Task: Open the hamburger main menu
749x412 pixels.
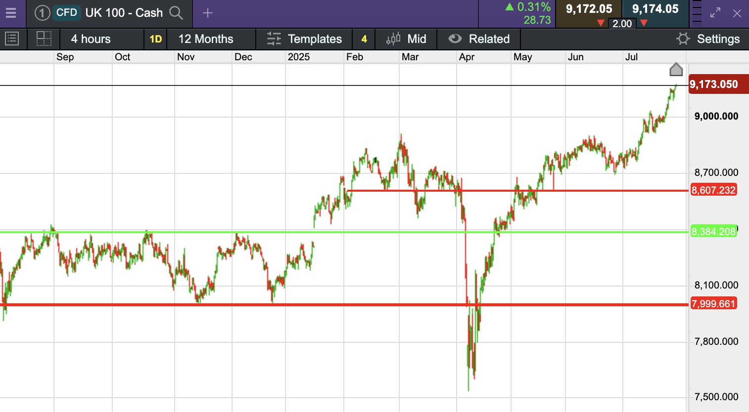Action: pyautogui.click(x=11, y=13)
